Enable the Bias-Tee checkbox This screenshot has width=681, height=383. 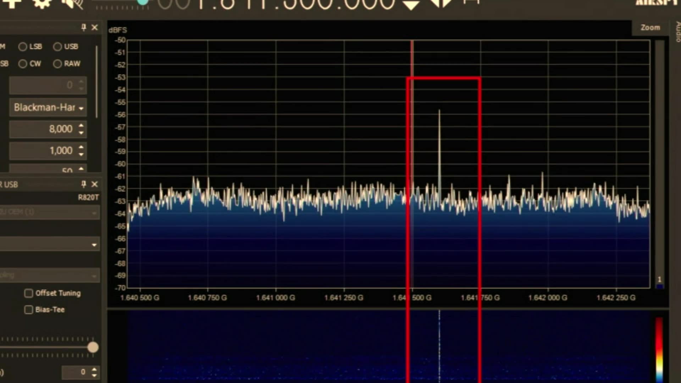[29, 310]
